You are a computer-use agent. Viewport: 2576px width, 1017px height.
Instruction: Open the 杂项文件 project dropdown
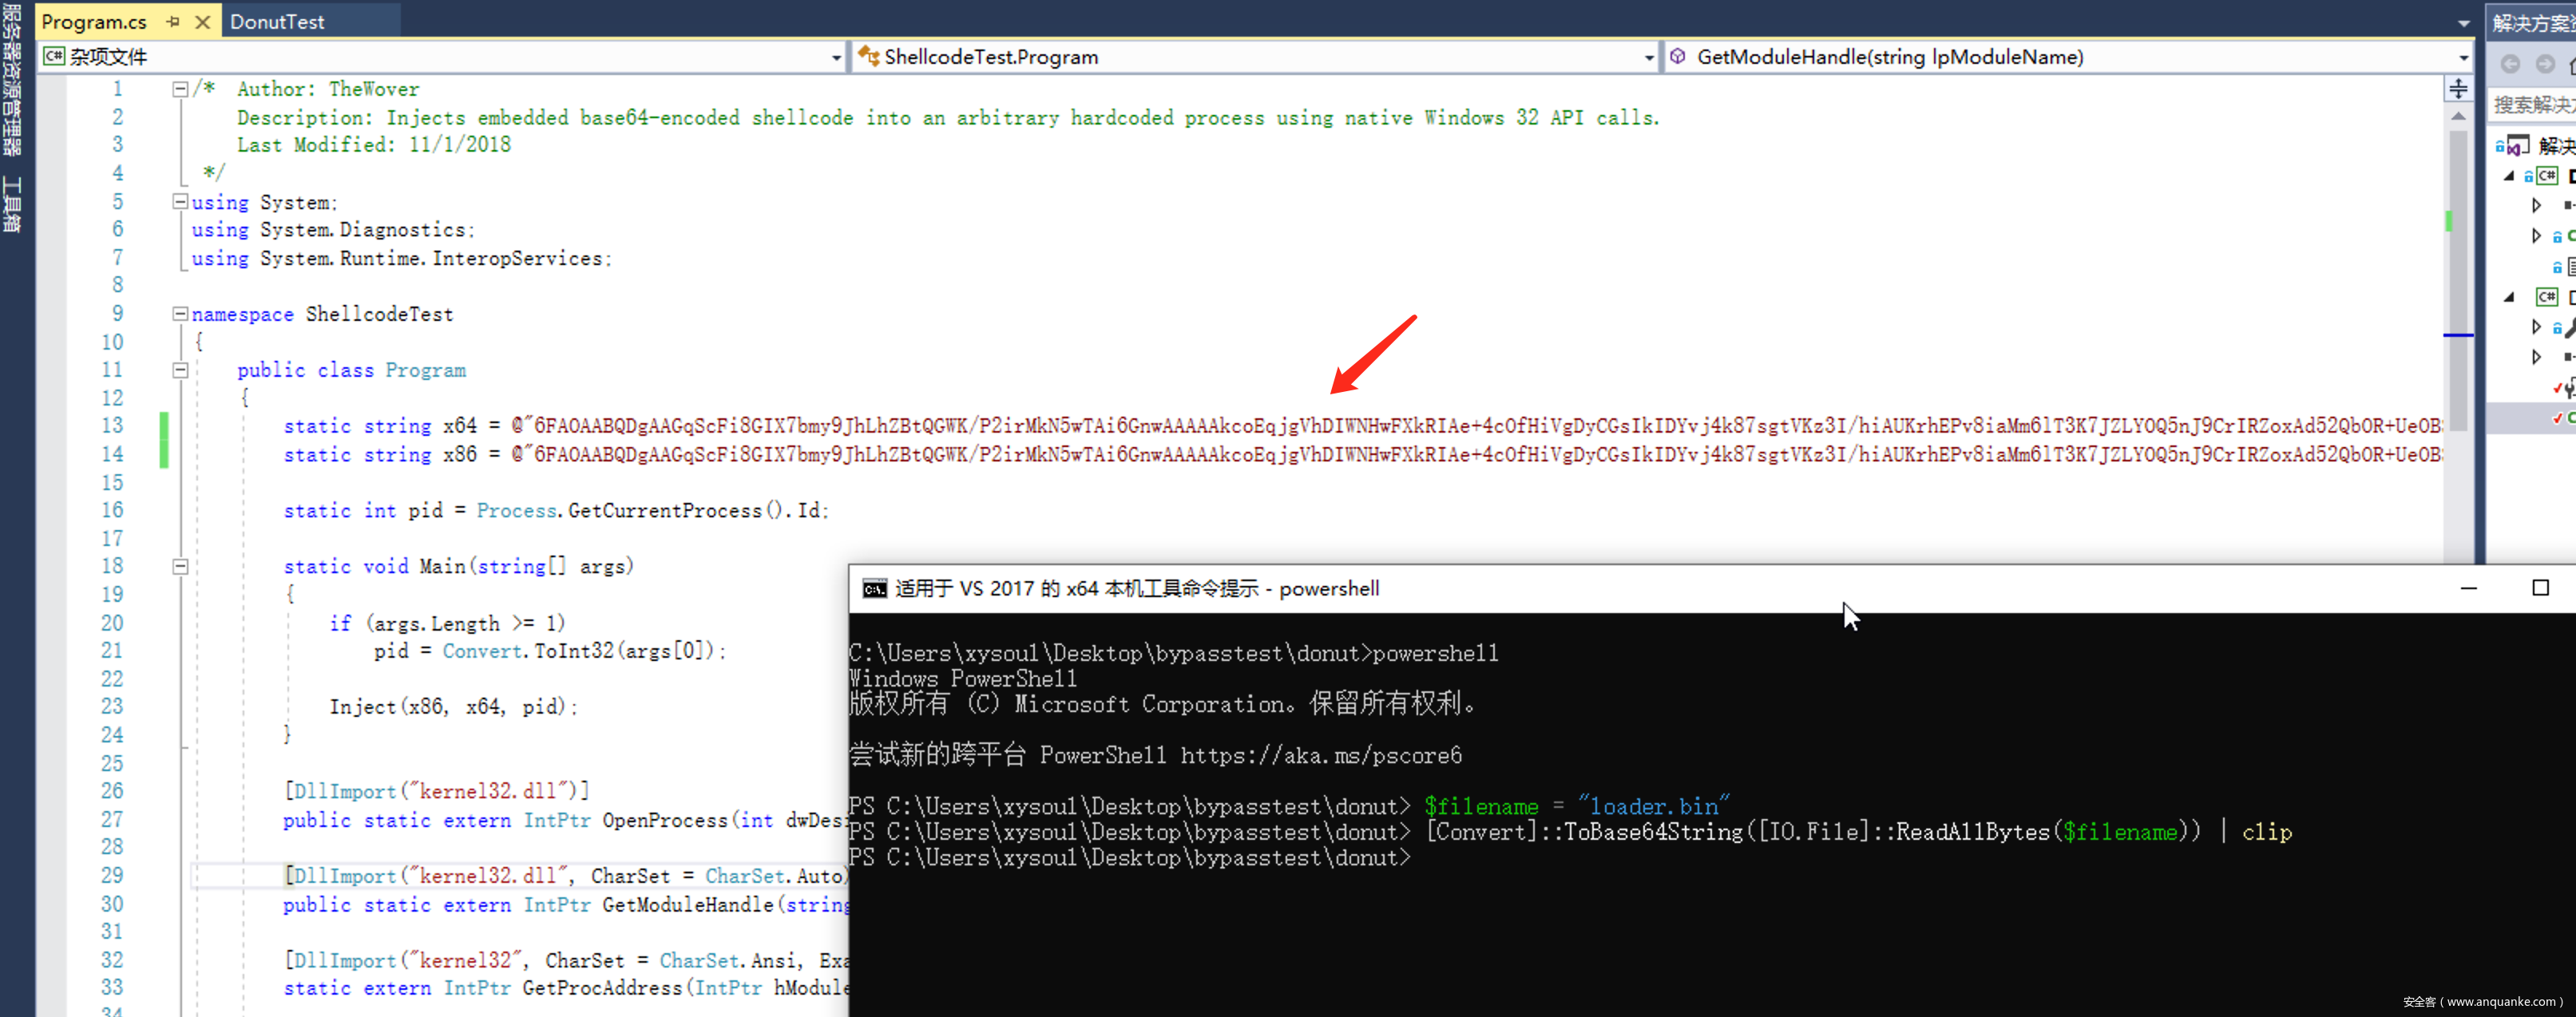(x=836, y=58)
